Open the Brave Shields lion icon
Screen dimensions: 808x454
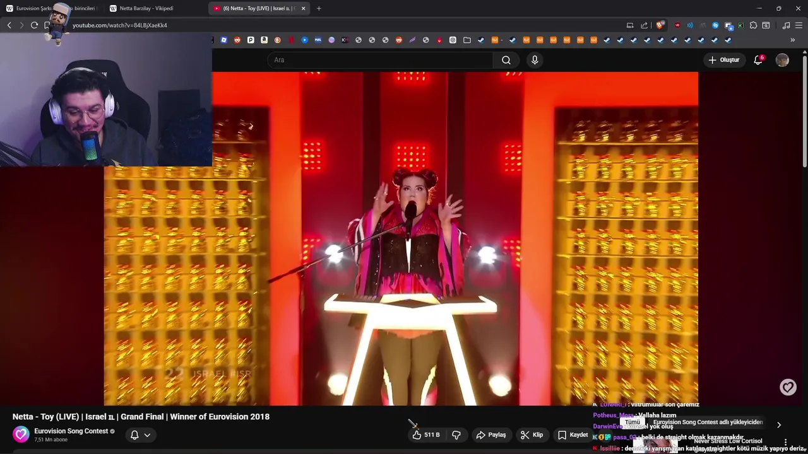[660, 25]
